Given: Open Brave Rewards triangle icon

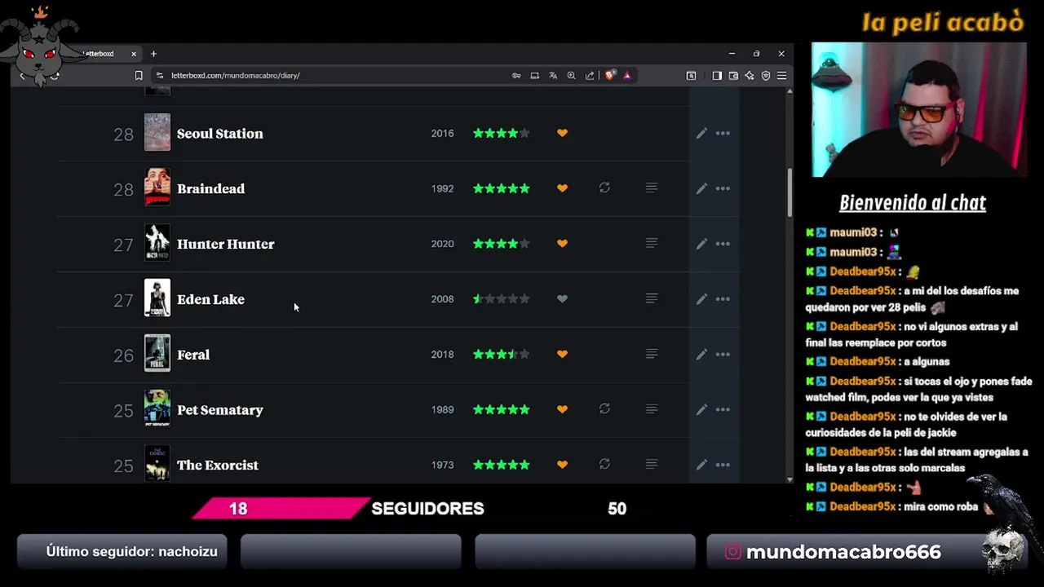Looking at the screenshot, I should click(x=627, y=76).
